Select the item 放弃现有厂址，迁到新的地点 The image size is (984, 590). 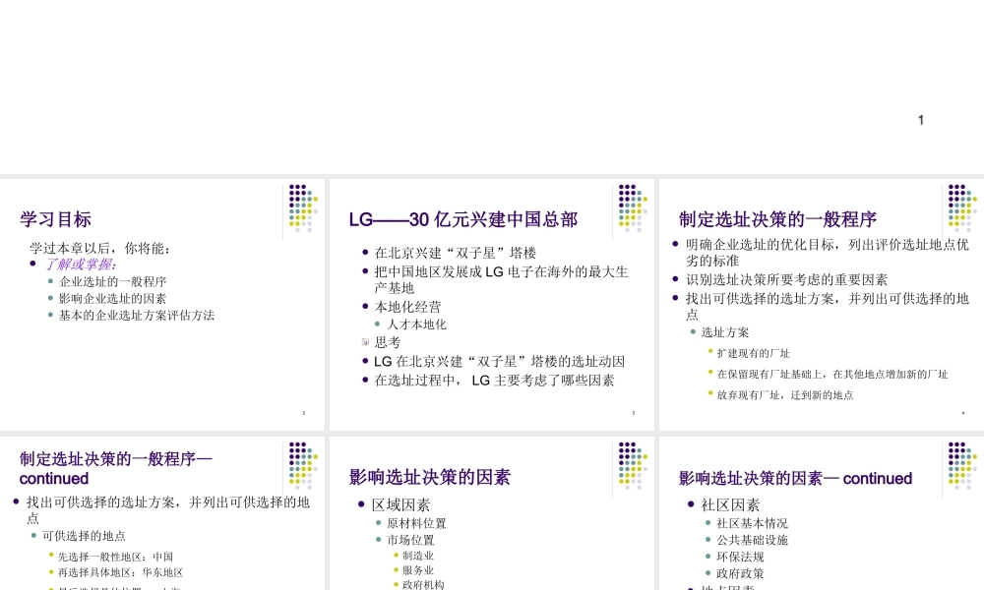(785, 395)
